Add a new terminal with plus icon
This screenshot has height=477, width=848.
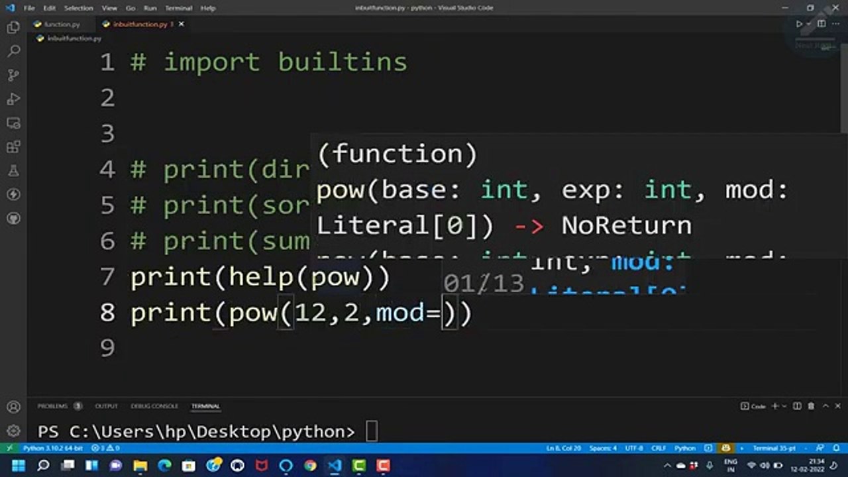point(776,406)
